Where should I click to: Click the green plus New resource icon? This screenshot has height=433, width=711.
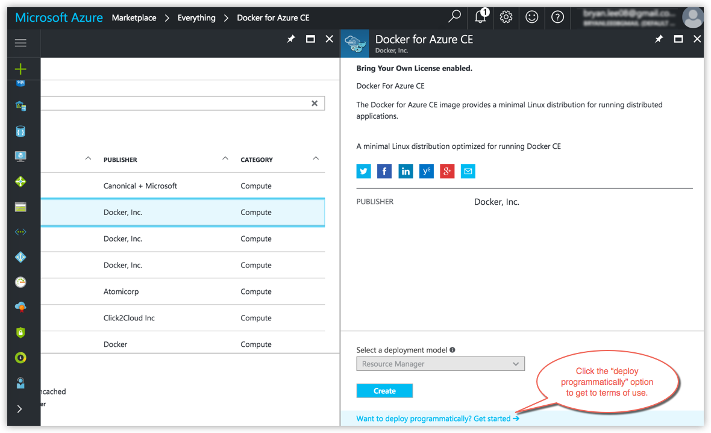[x=20, y=69]
